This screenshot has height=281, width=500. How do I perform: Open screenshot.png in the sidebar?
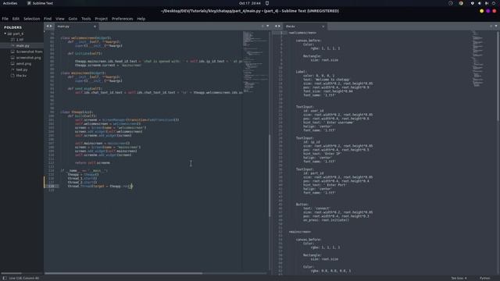[28, 58]
